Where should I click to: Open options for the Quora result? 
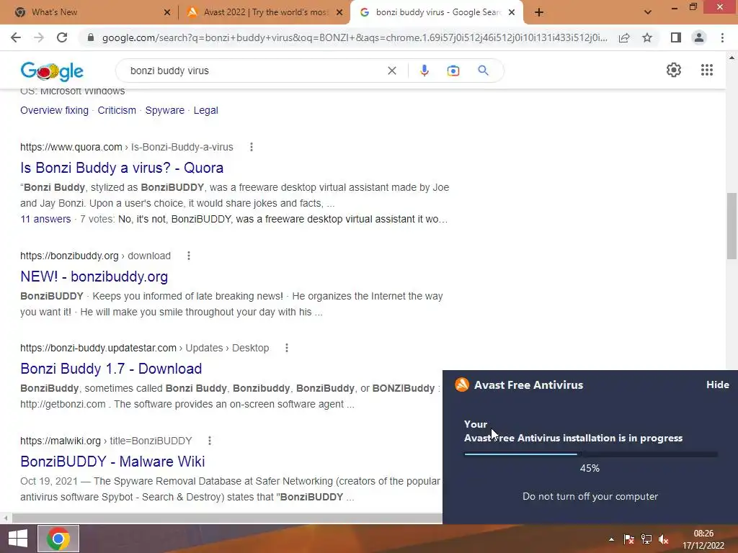tap(252, 147)
